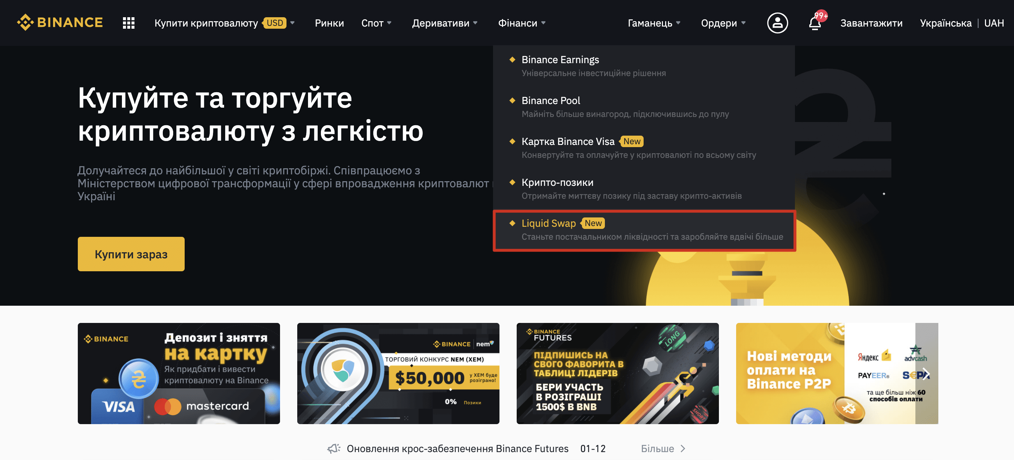The height and width of the screenshot is (460, 1014).
Task: Click the USD currency badge
Action: tap(274, 23)
